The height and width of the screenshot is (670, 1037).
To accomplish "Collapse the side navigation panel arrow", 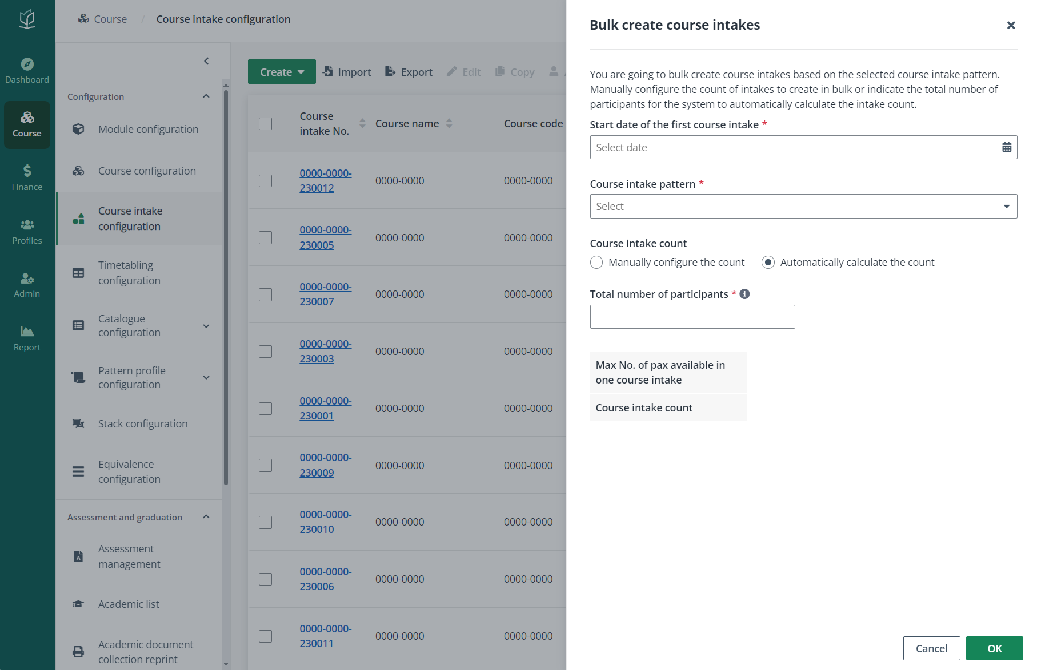I will (206, 61).
